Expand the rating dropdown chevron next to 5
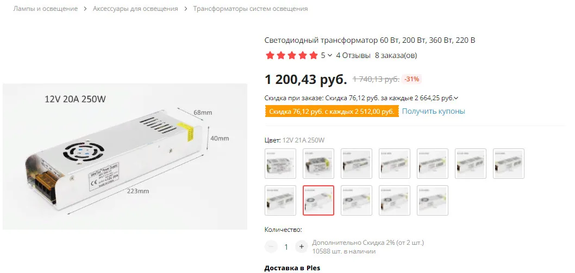 (330, 56)
